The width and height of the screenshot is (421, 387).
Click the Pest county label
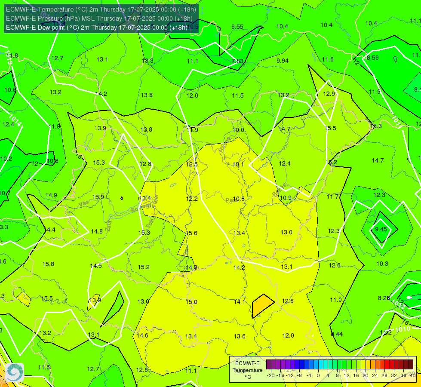point(231,200)
